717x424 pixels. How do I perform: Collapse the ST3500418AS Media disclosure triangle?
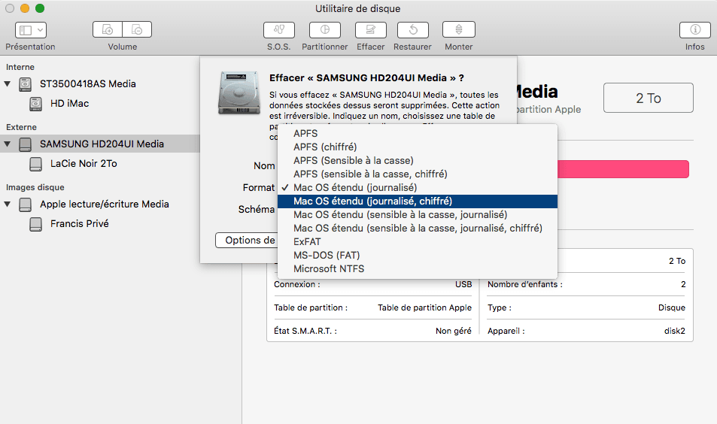[x=8, y=83]
